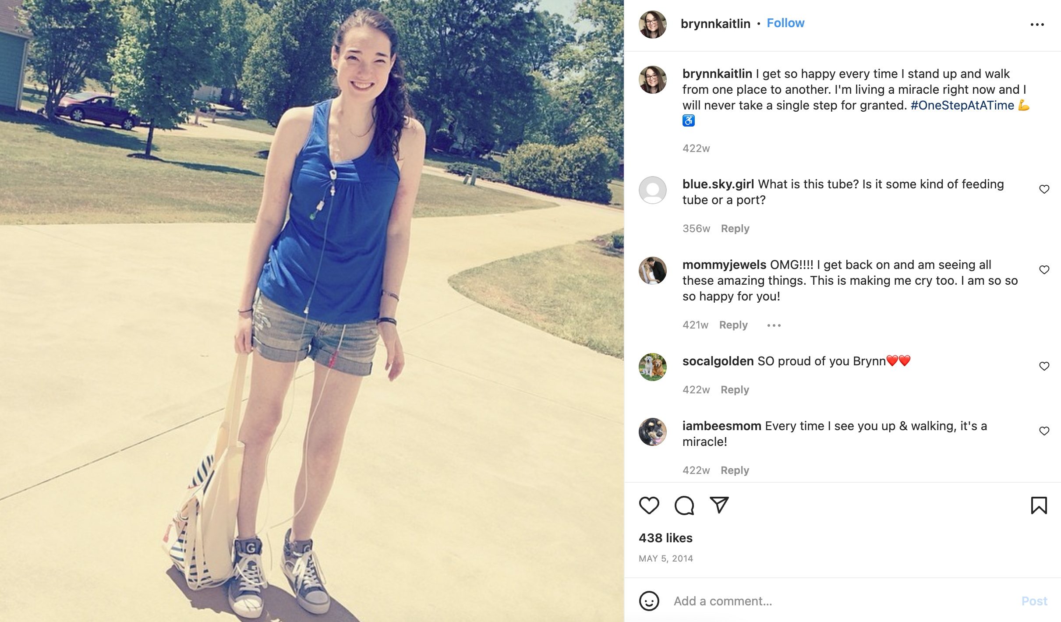Open the post options three-dot menu
Viewport: 1061px width, 622px height.
coord(1037,25)
